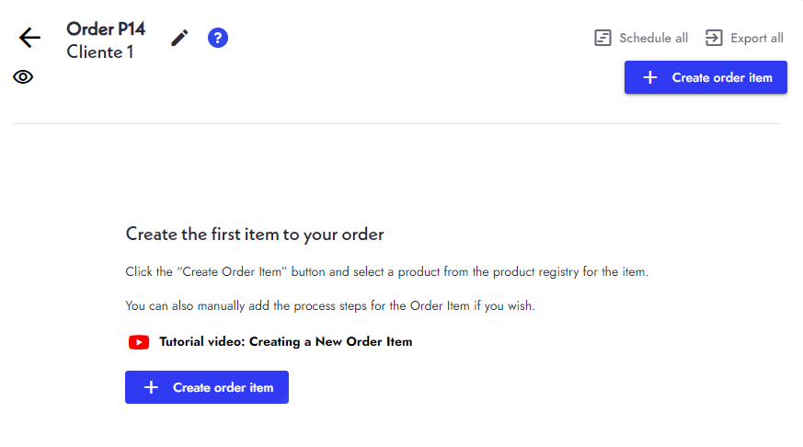This screenshot has height=447, width=803.
Task: Click the plus icon in the top Create order item button
Action: 650,77
